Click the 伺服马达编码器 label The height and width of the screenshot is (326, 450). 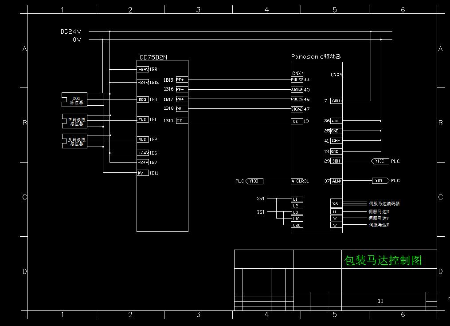tap(384, 203)
